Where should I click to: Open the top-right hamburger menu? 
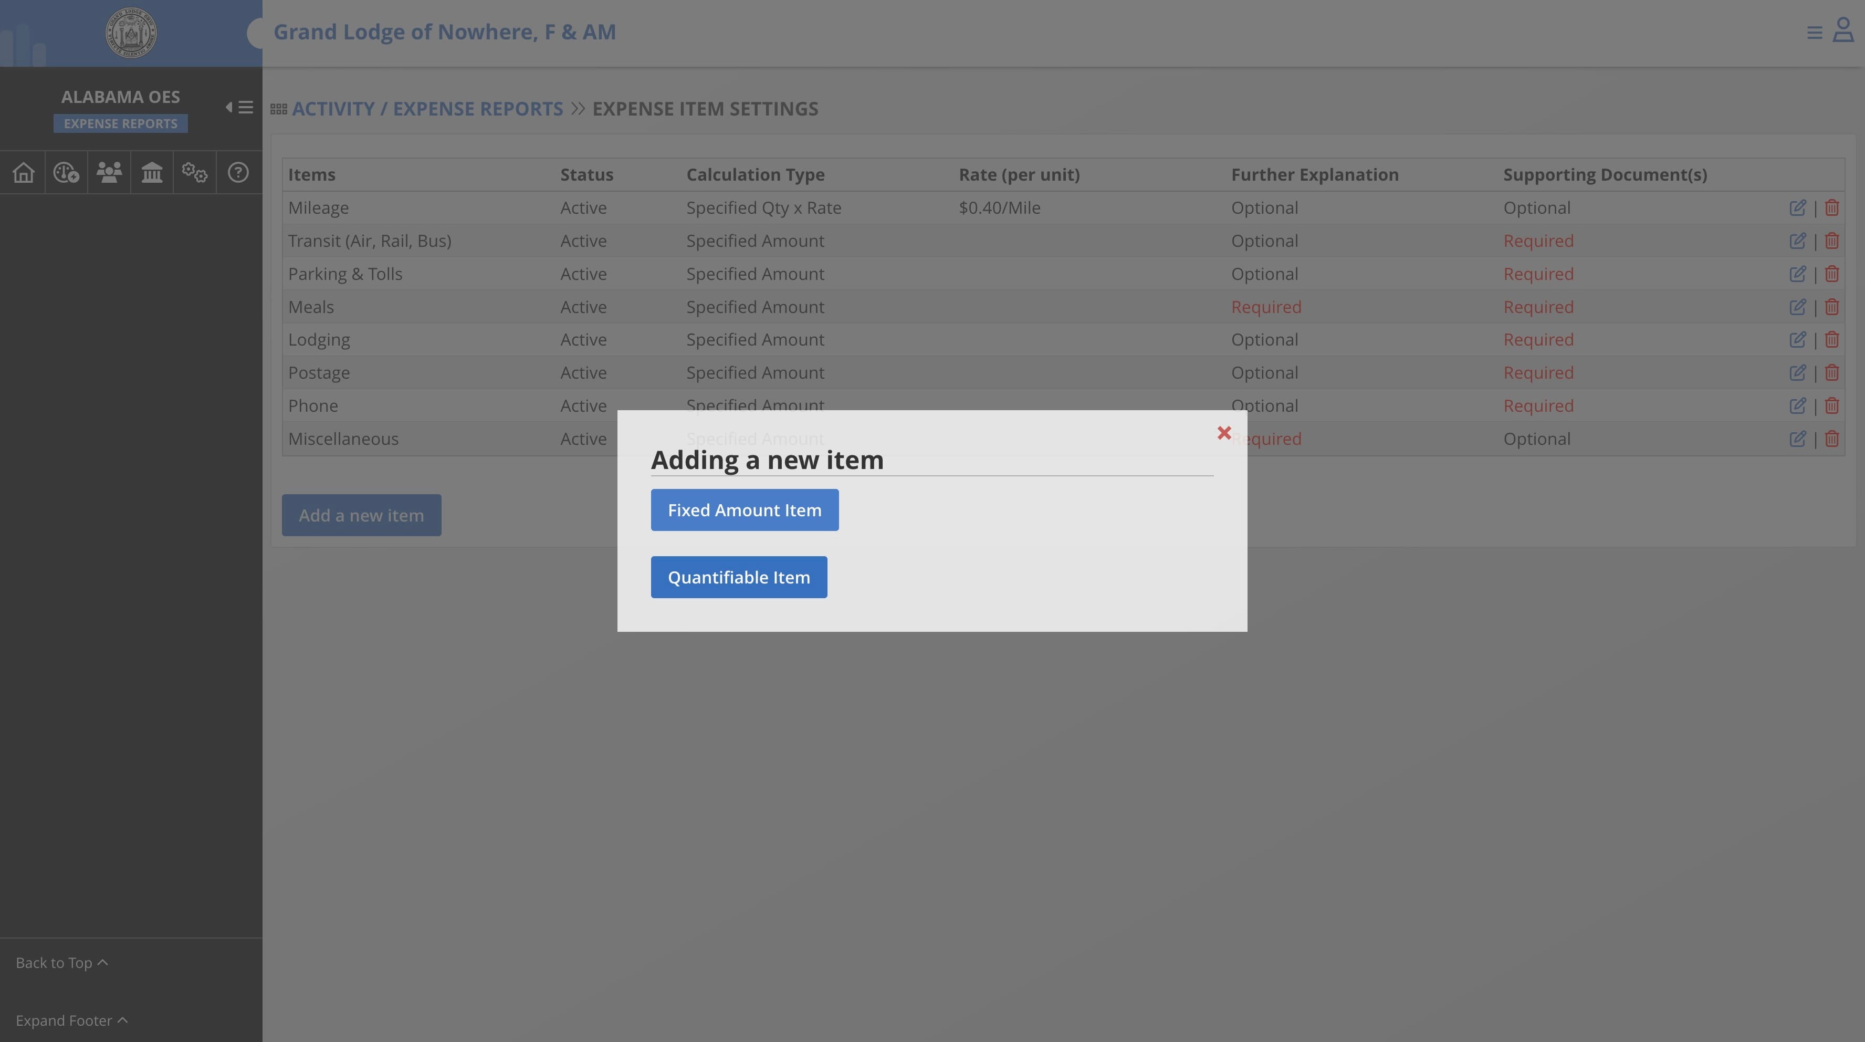point(1814,33)
